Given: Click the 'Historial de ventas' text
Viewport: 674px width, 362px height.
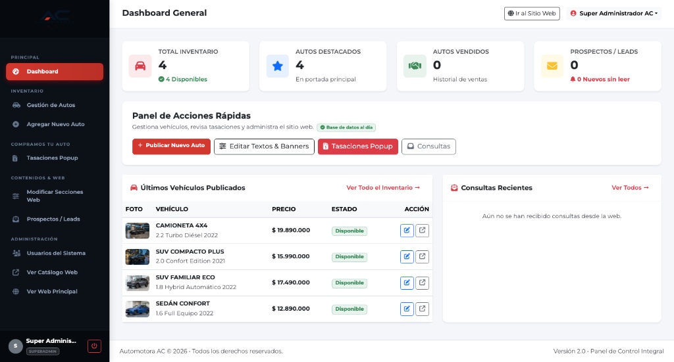Looking at the screenshot, I should pyautogui.click(x=460, y=79).
